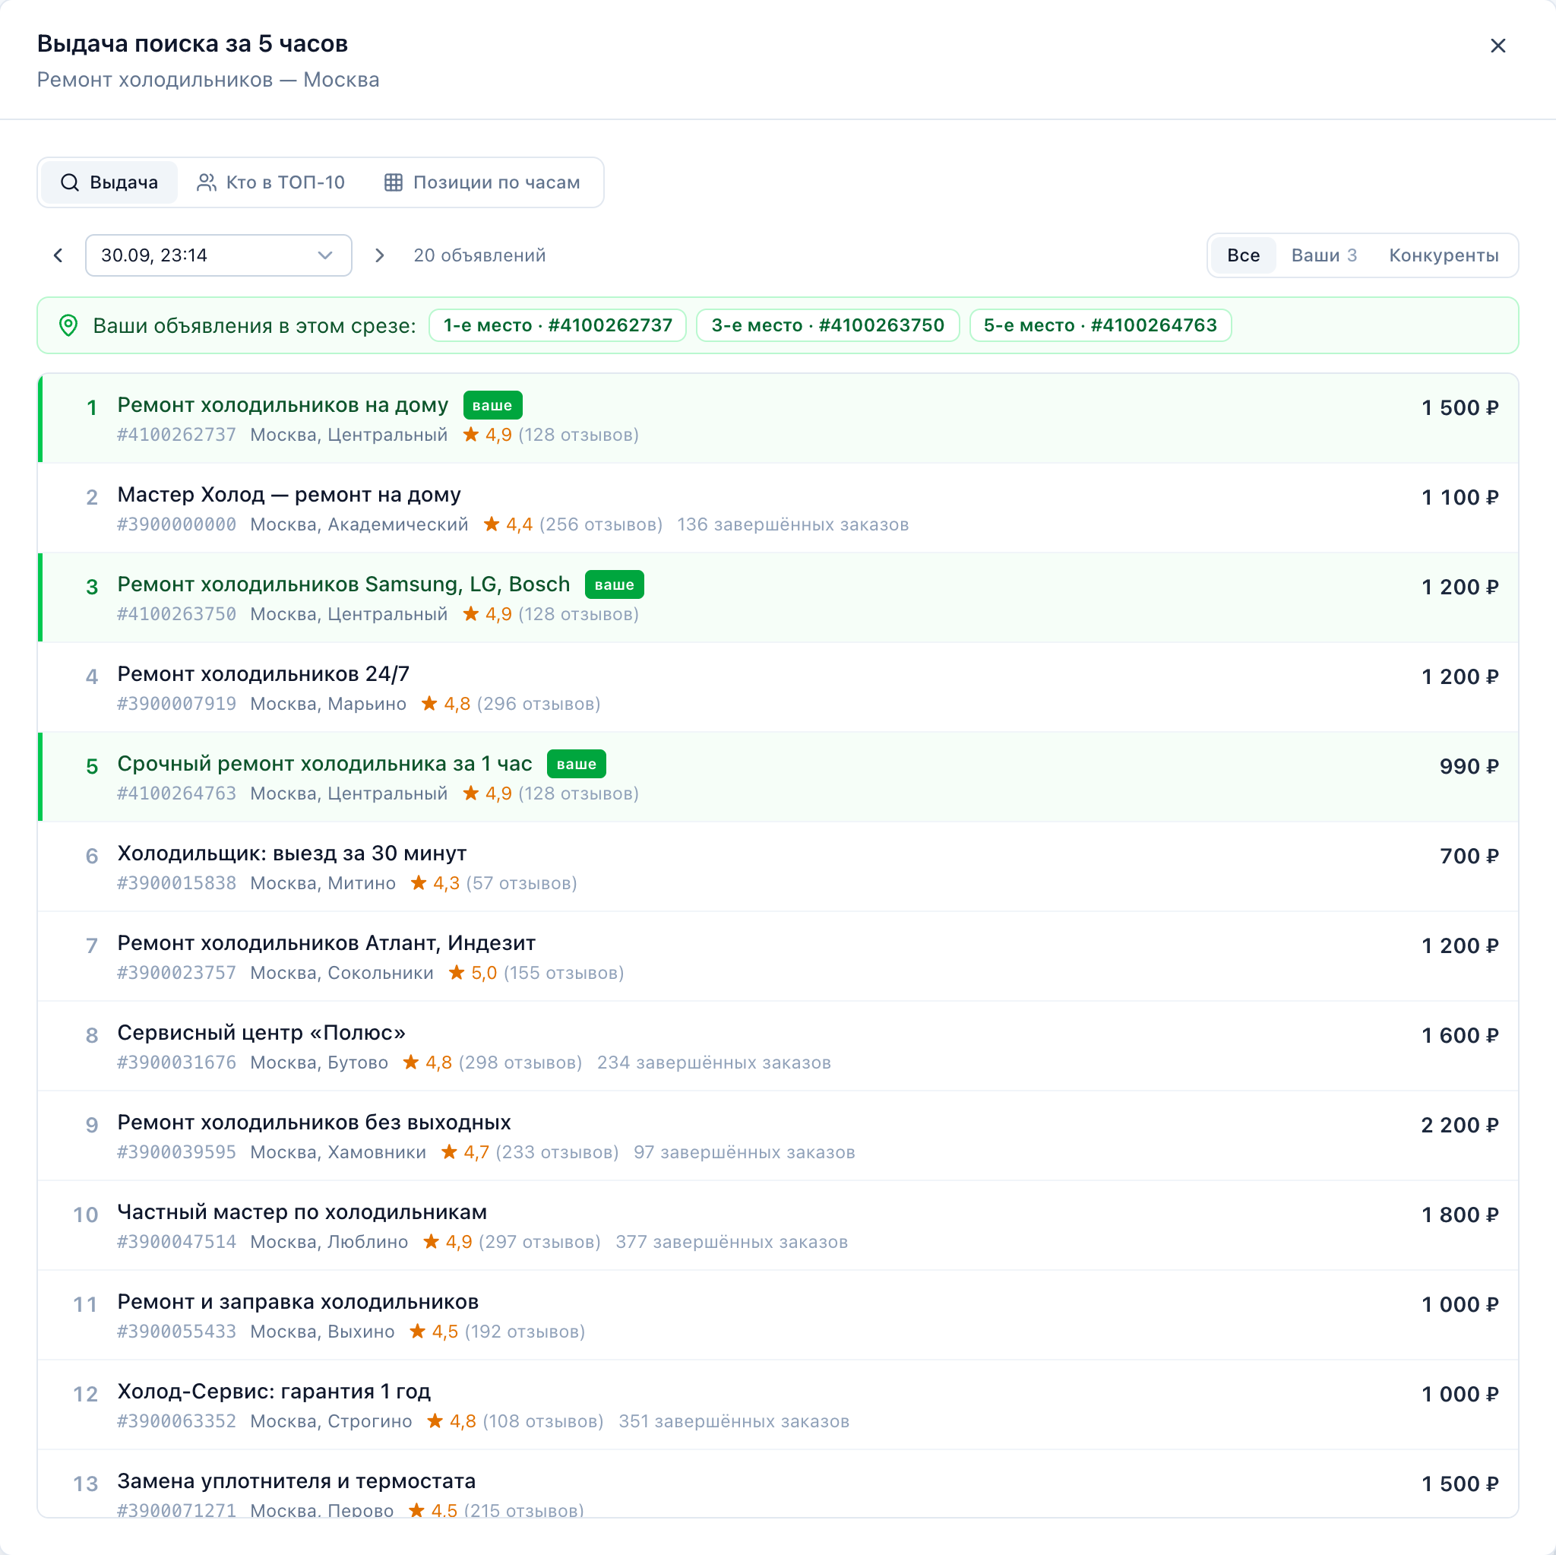Click the search icon on the Выдача tab
The height and width of the screenshot is (1555, 1556).
70,183
